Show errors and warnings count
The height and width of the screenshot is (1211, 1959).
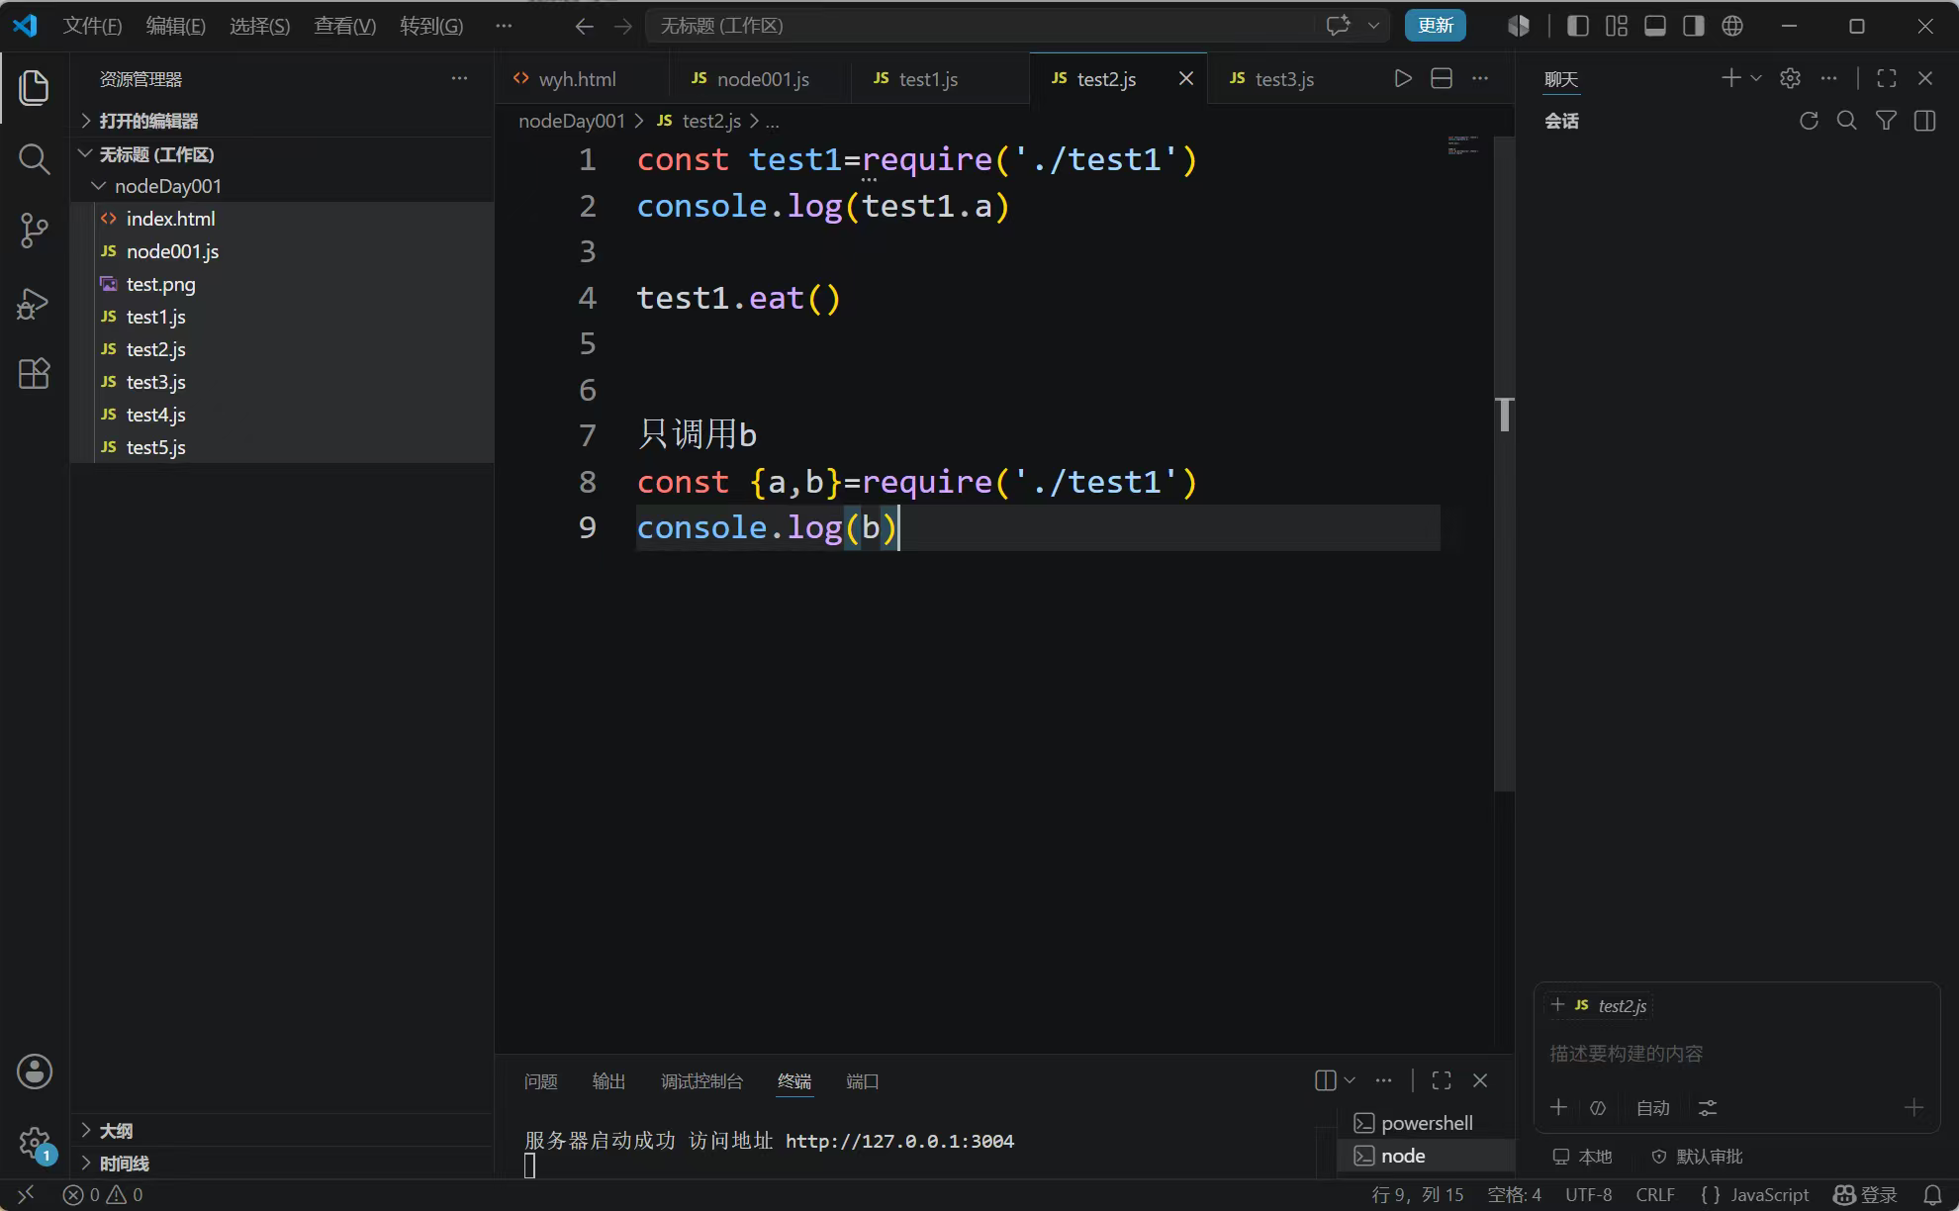[103, 1195]
